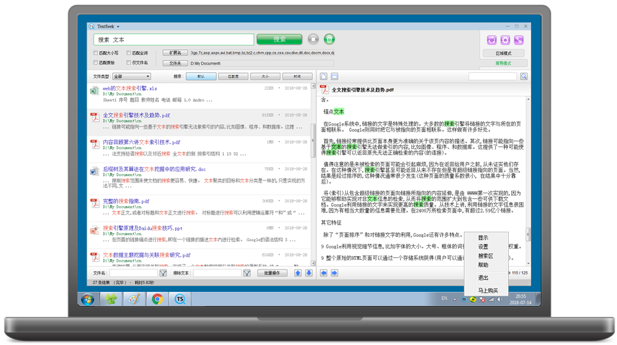
Task: Click the magnifier icon in preview search
Action: tap(523, 76)
